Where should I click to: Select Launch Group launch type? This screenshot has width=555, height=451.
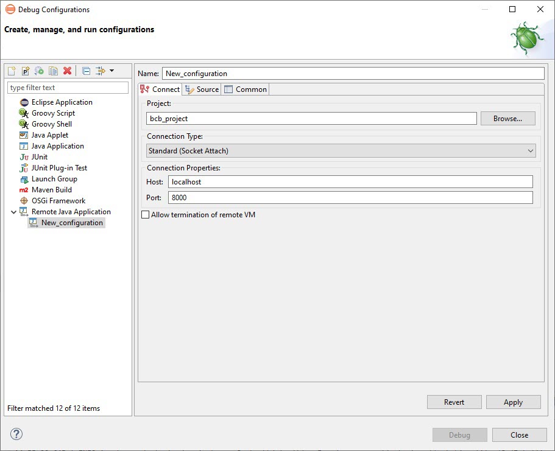54,179
